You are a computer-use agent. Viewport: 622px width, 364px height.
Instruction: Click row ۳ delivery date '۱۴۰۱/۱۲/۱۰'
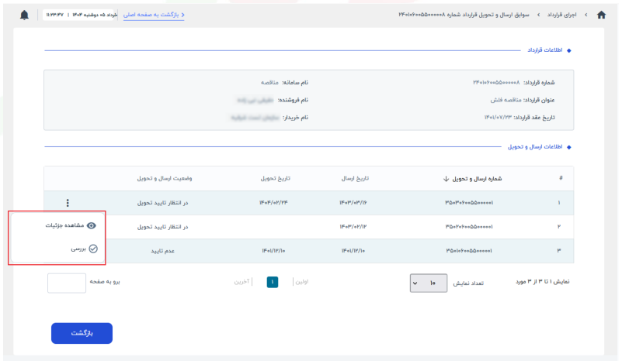273,251
